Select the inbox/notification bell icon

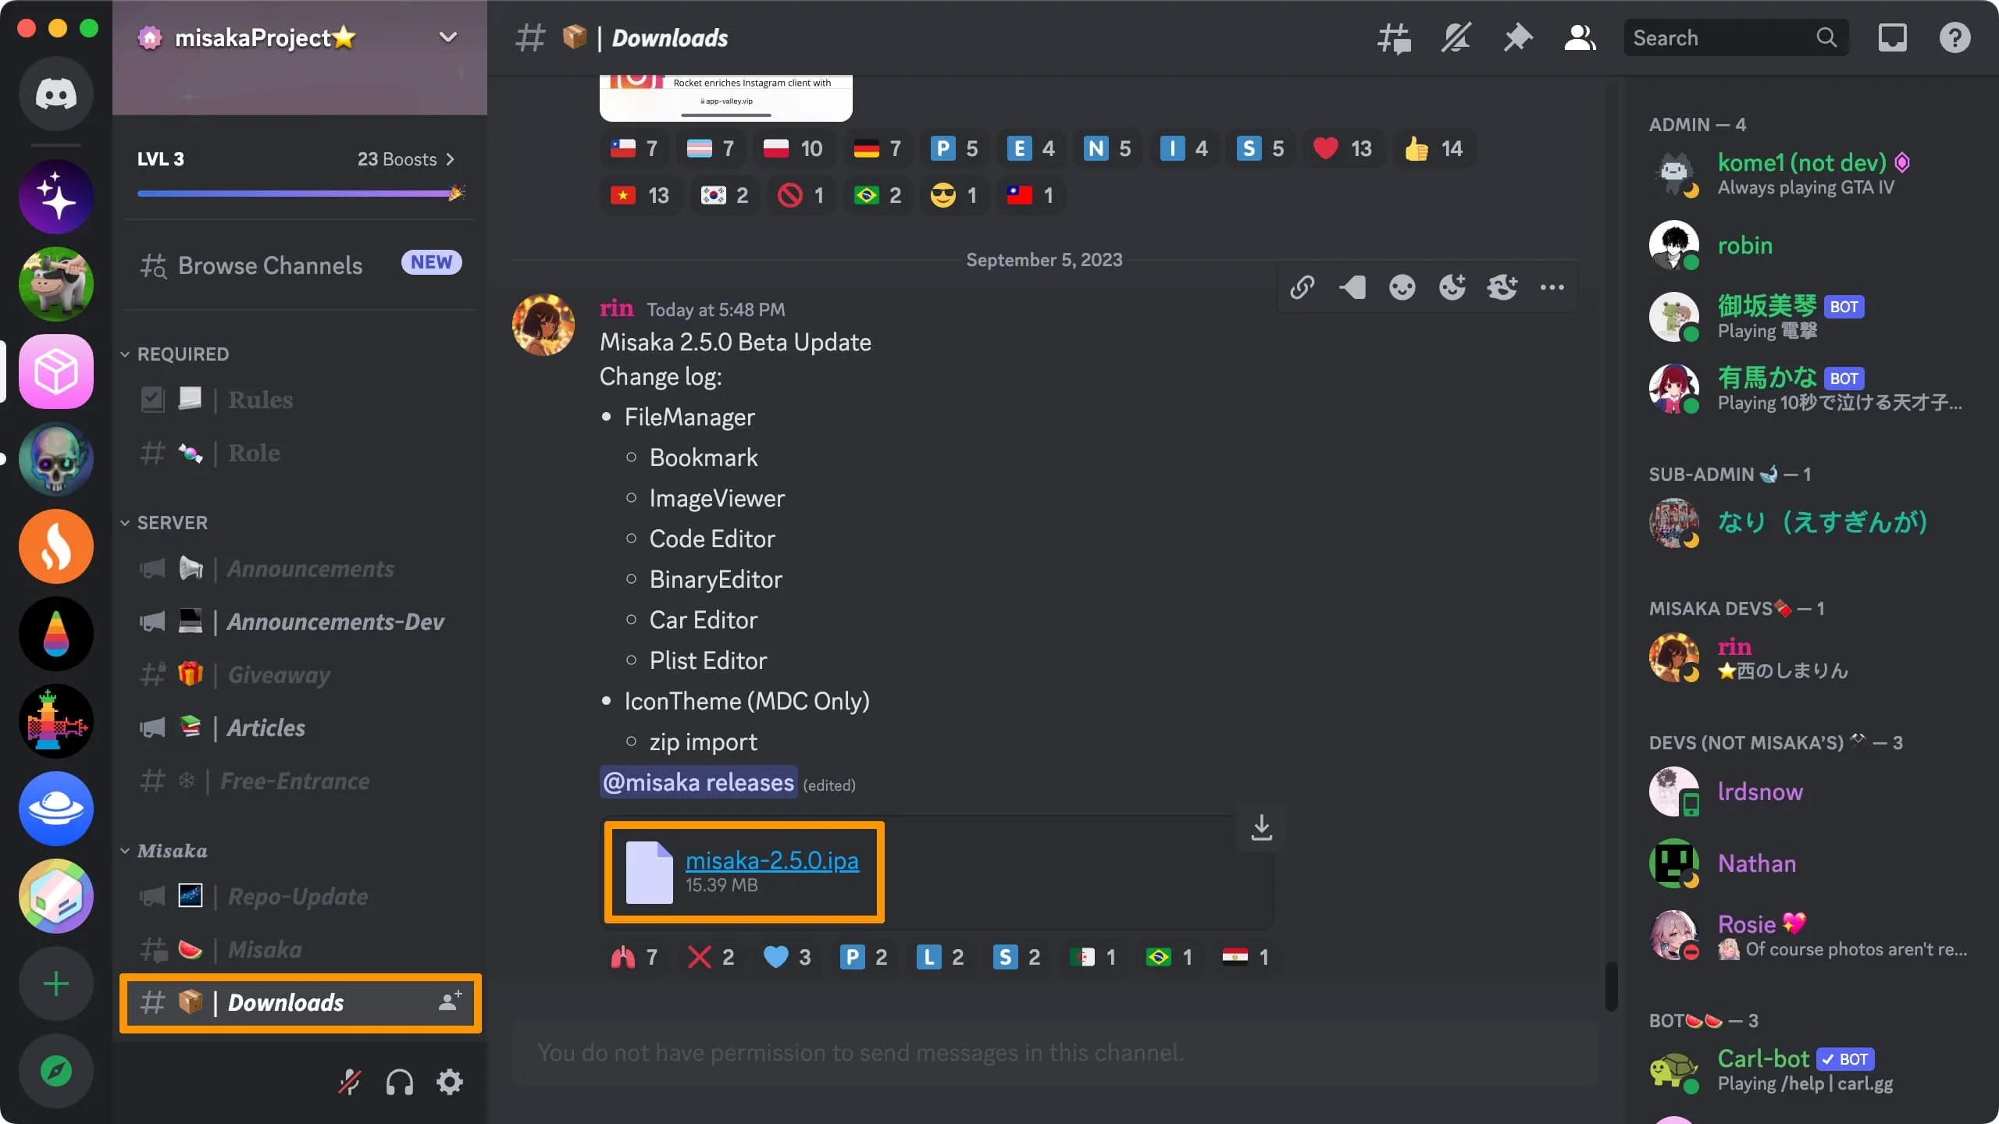pos(1892,37)
